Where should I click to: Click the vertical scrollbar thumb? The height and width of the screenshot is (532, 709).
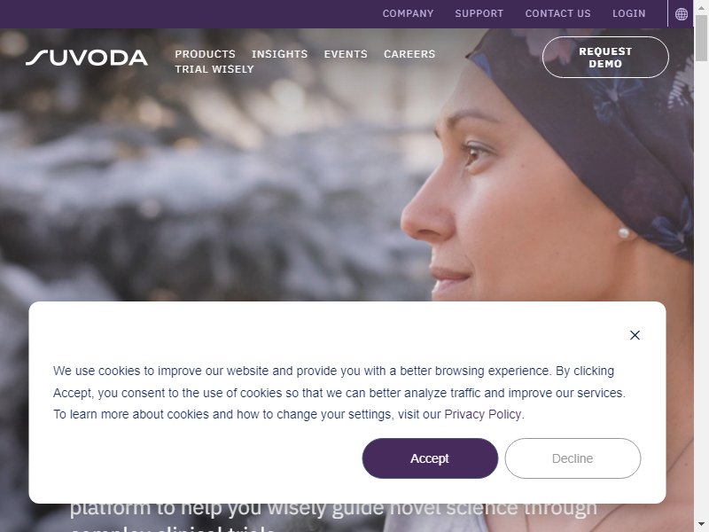coord(701,37)
